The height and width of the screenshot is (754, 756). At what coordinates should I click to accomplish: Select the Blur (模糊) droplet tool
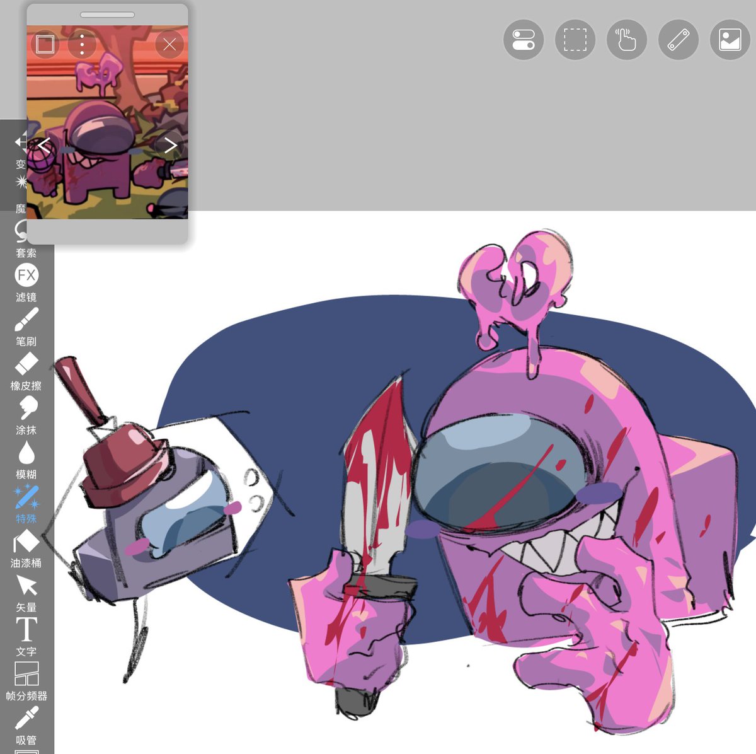tap(26, 460)
